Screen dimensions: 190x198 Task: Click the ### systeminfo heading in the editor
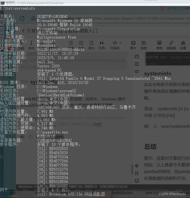[x=39, y=82]
